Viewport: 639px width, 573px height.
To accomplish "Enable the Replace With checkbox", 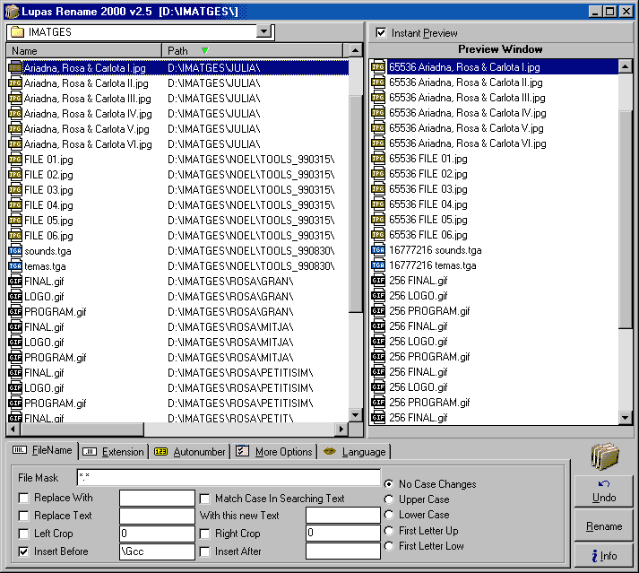I will click(x=24, y=498).
